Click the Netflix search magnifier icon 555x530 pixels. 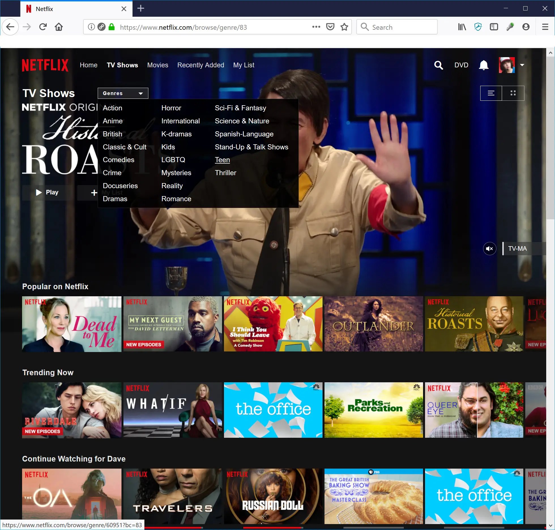438,65
